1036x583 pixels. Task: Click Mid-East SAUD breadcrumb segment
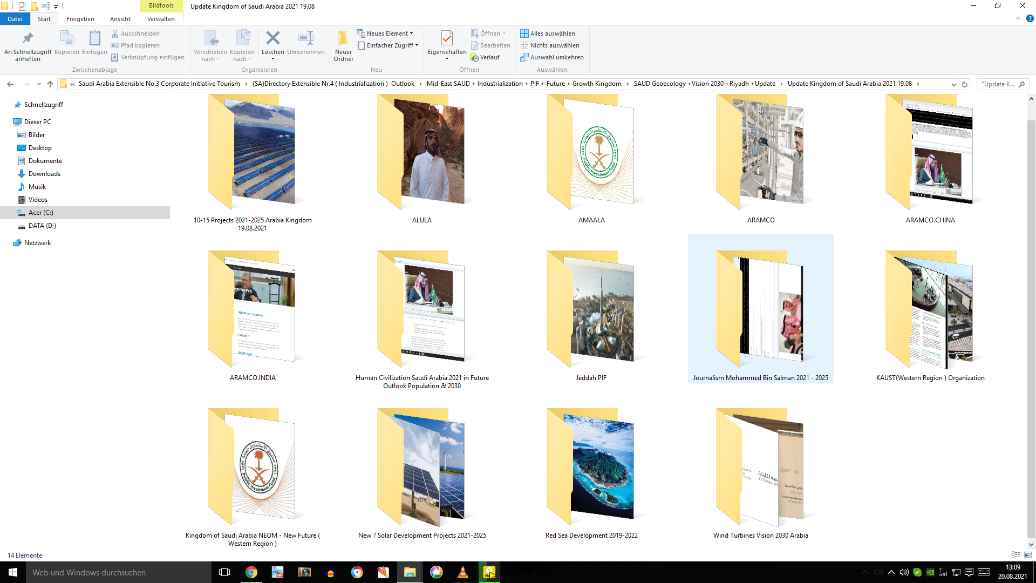tap(523, 84)
